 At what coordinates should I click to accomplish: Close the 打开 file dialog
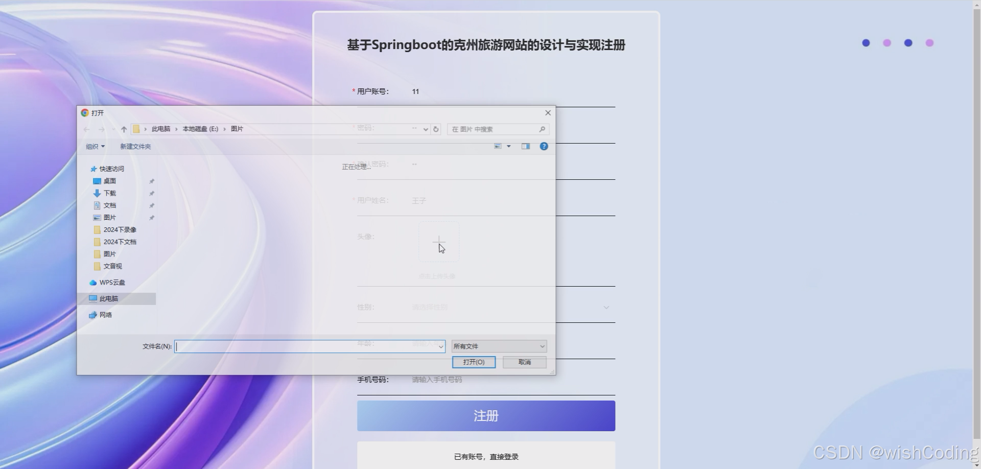point(548,113)
